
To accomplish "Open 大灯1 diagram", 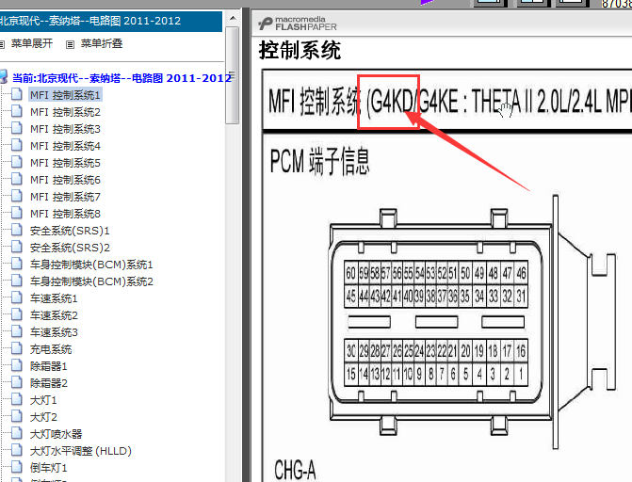I will (43, 400).
